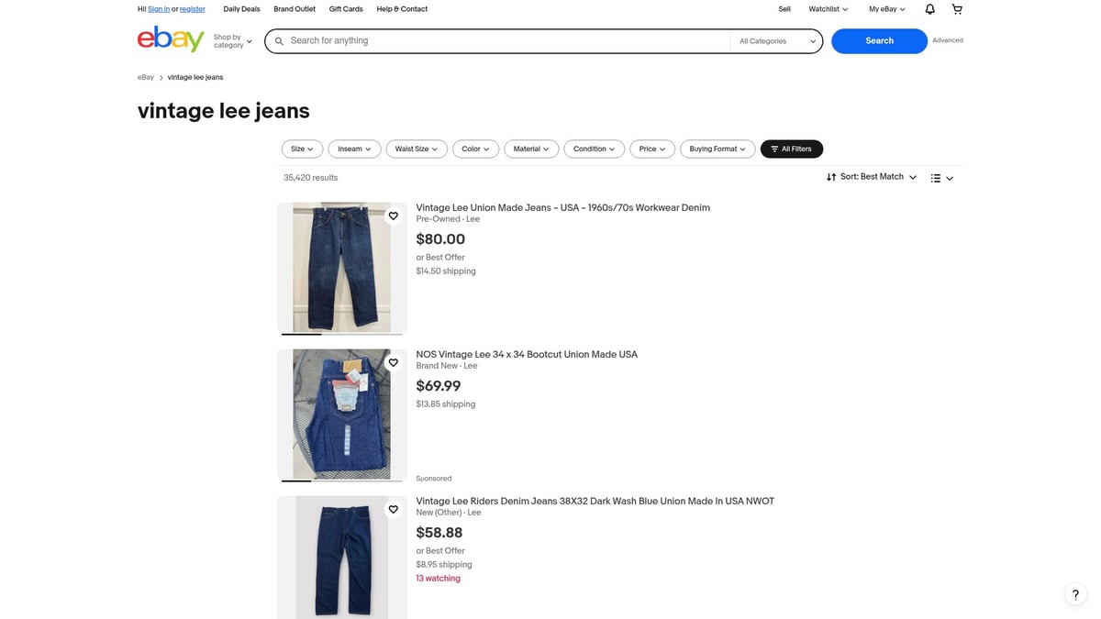Toggle the heart on Lee Riders Denim listing
Image resolution: width=1101 pixels, height=619 pixels.
tap(393, 509)
